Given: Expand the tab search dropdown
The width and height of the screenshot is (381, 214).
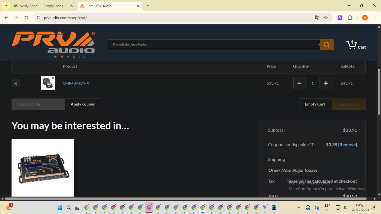Looking at the screenshot, I should click(6, 6).
